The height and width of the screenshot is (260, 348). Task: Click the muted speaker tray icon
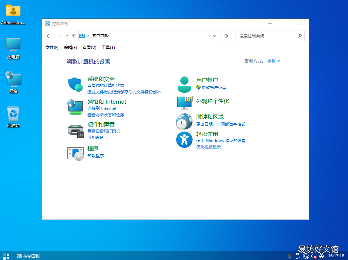[x=314, y=256]
